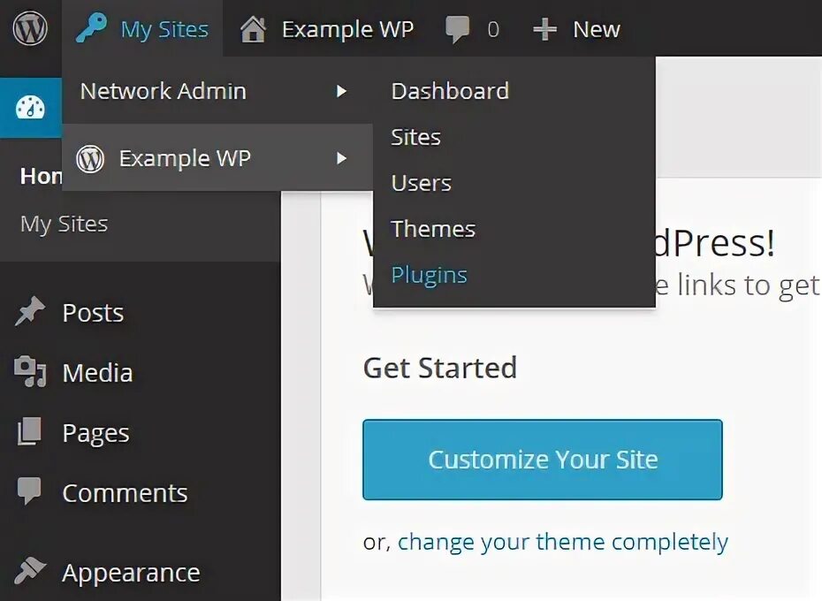Click the Customize Your Site button
The width and height of the screenshot is (822, 601).
click(543, 460)
